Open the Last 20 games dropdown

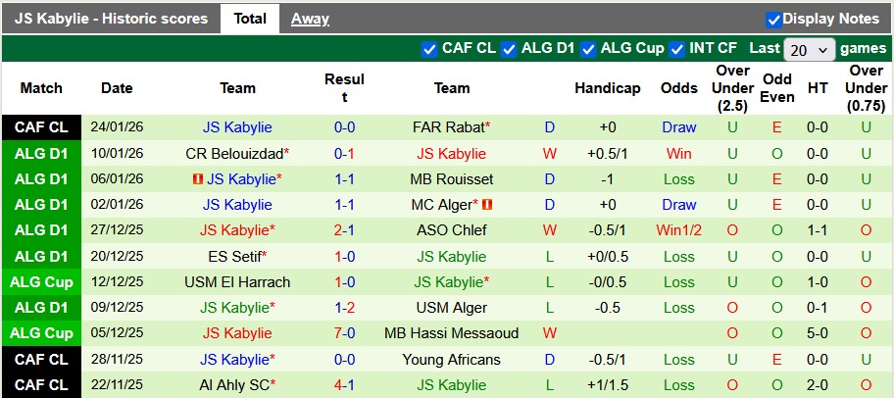click(810, 49)
